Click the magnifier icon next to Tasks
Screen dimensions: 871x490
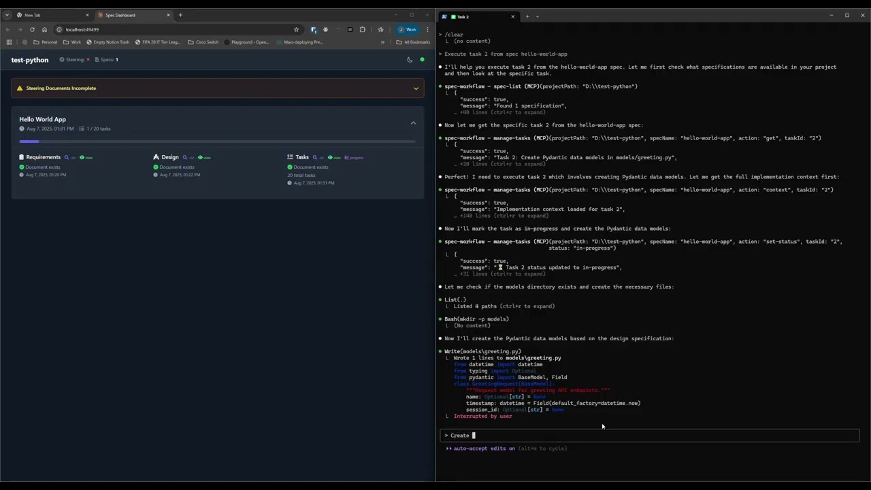point(316,158)
